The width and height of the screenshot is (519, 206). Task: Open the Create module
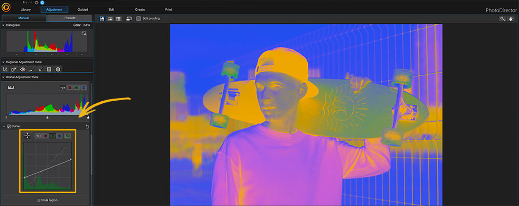(x=140, y=10)
